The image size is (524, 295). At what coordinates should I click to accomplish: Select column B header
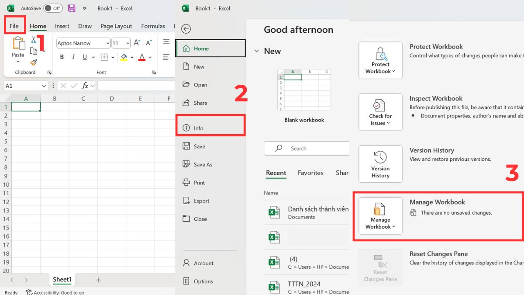click(55, 99)
